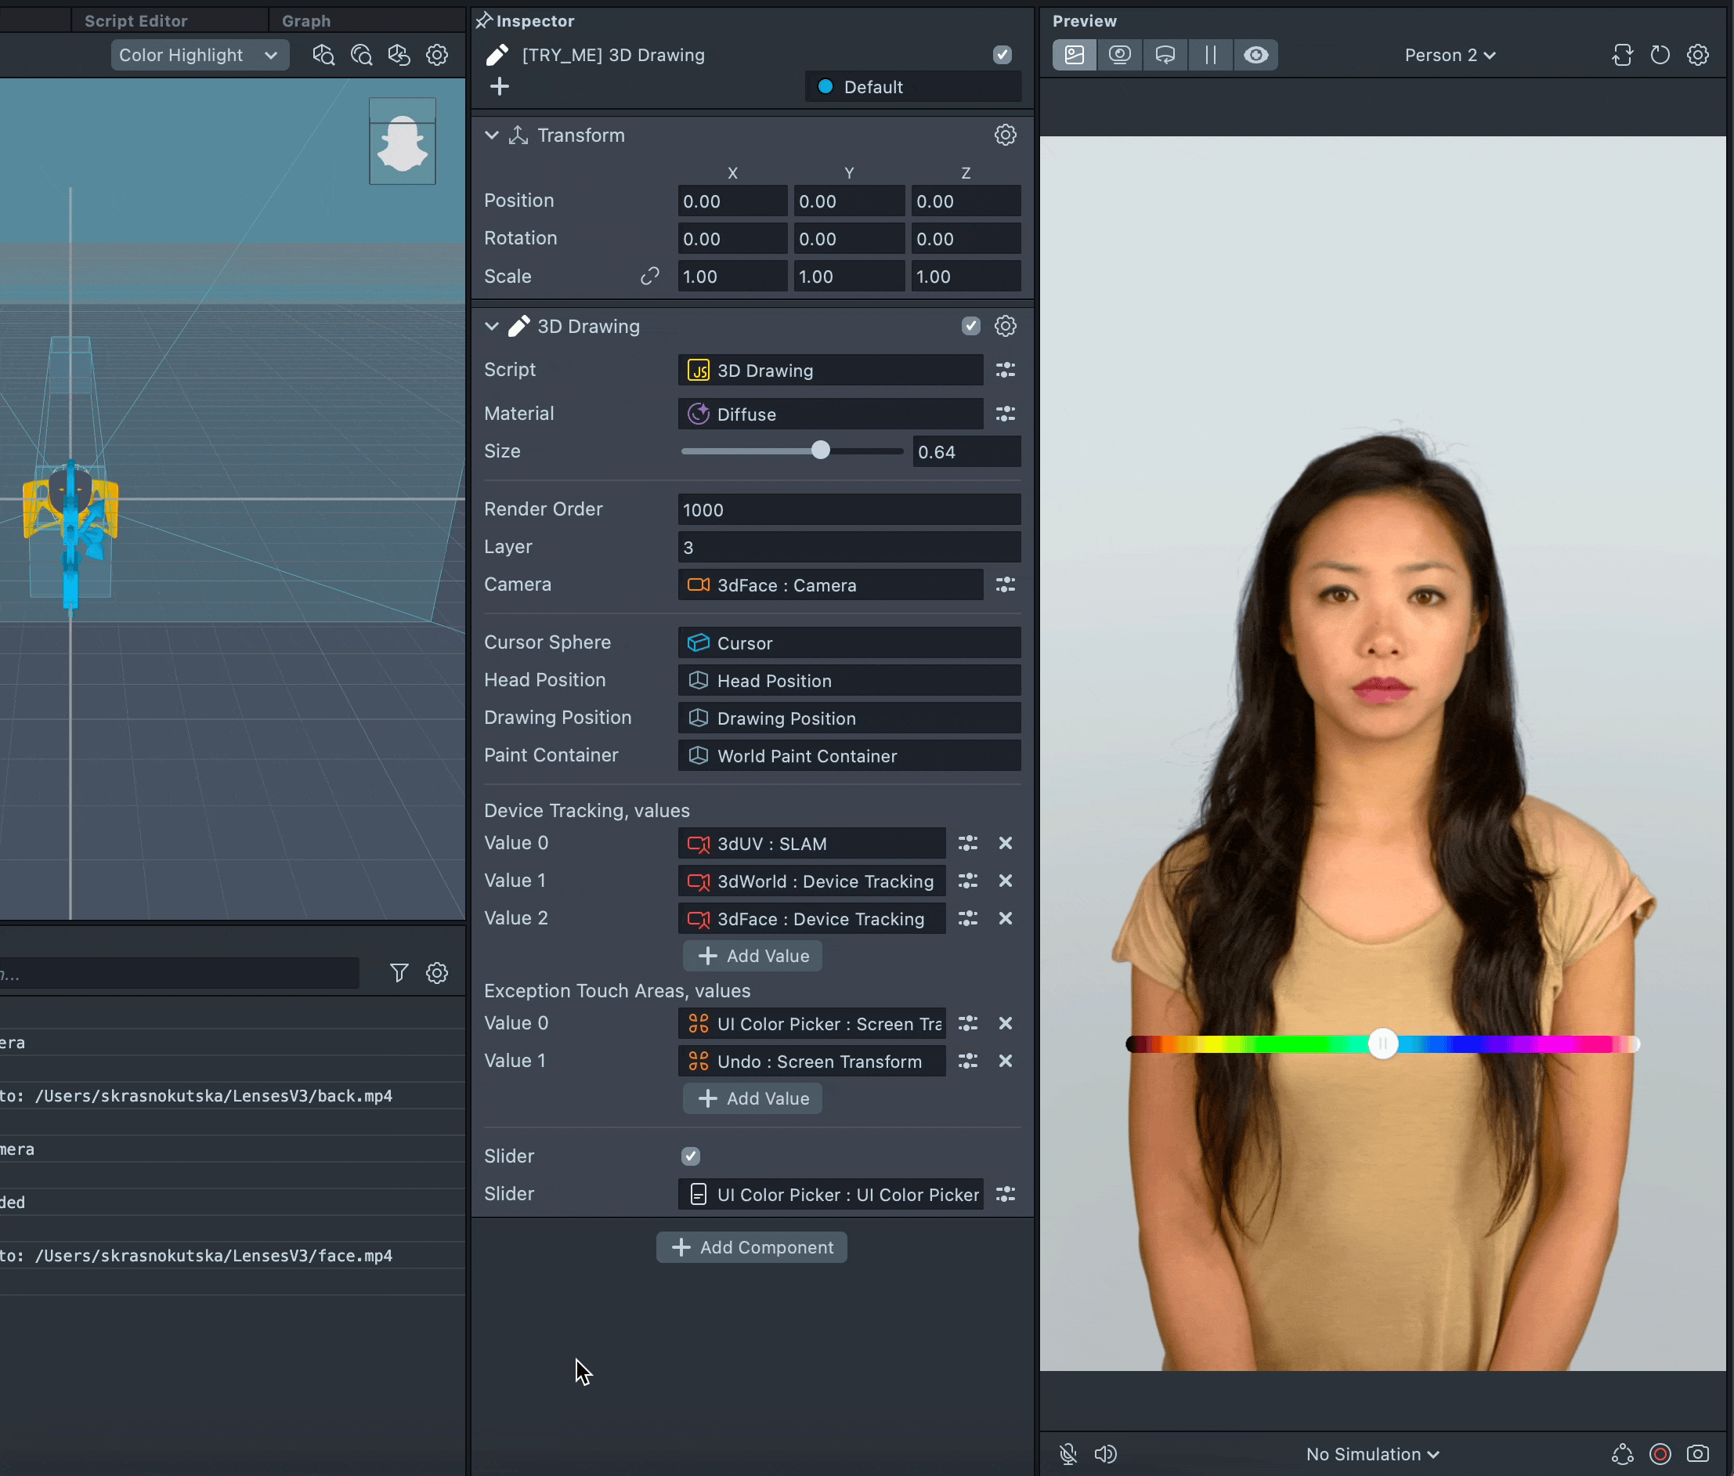Click Add Value under Device Tracking
Image resolution: width=1734 pixels, height=1476 pixels.
[752, 956]
